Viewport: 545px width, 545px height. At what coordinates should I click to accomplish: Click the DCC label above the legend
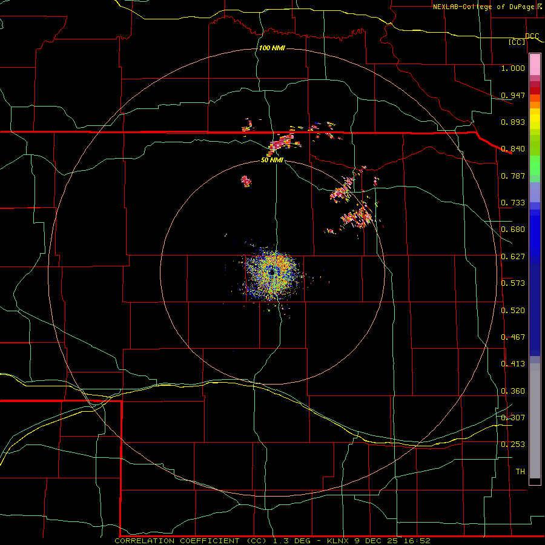[x=532, y=36]
